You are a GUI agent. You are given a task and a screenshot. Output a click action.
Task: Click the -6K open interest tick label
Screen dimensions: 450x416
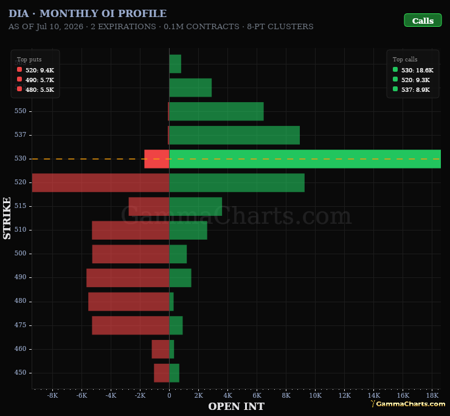82,395
